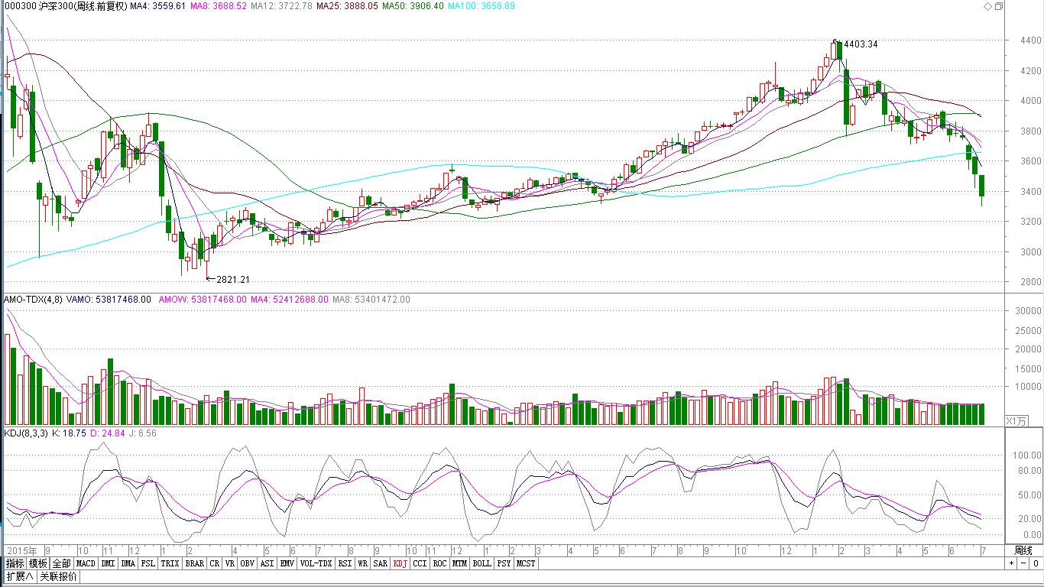
Task: Switch indicator to OBV
Action: point(248,563)
